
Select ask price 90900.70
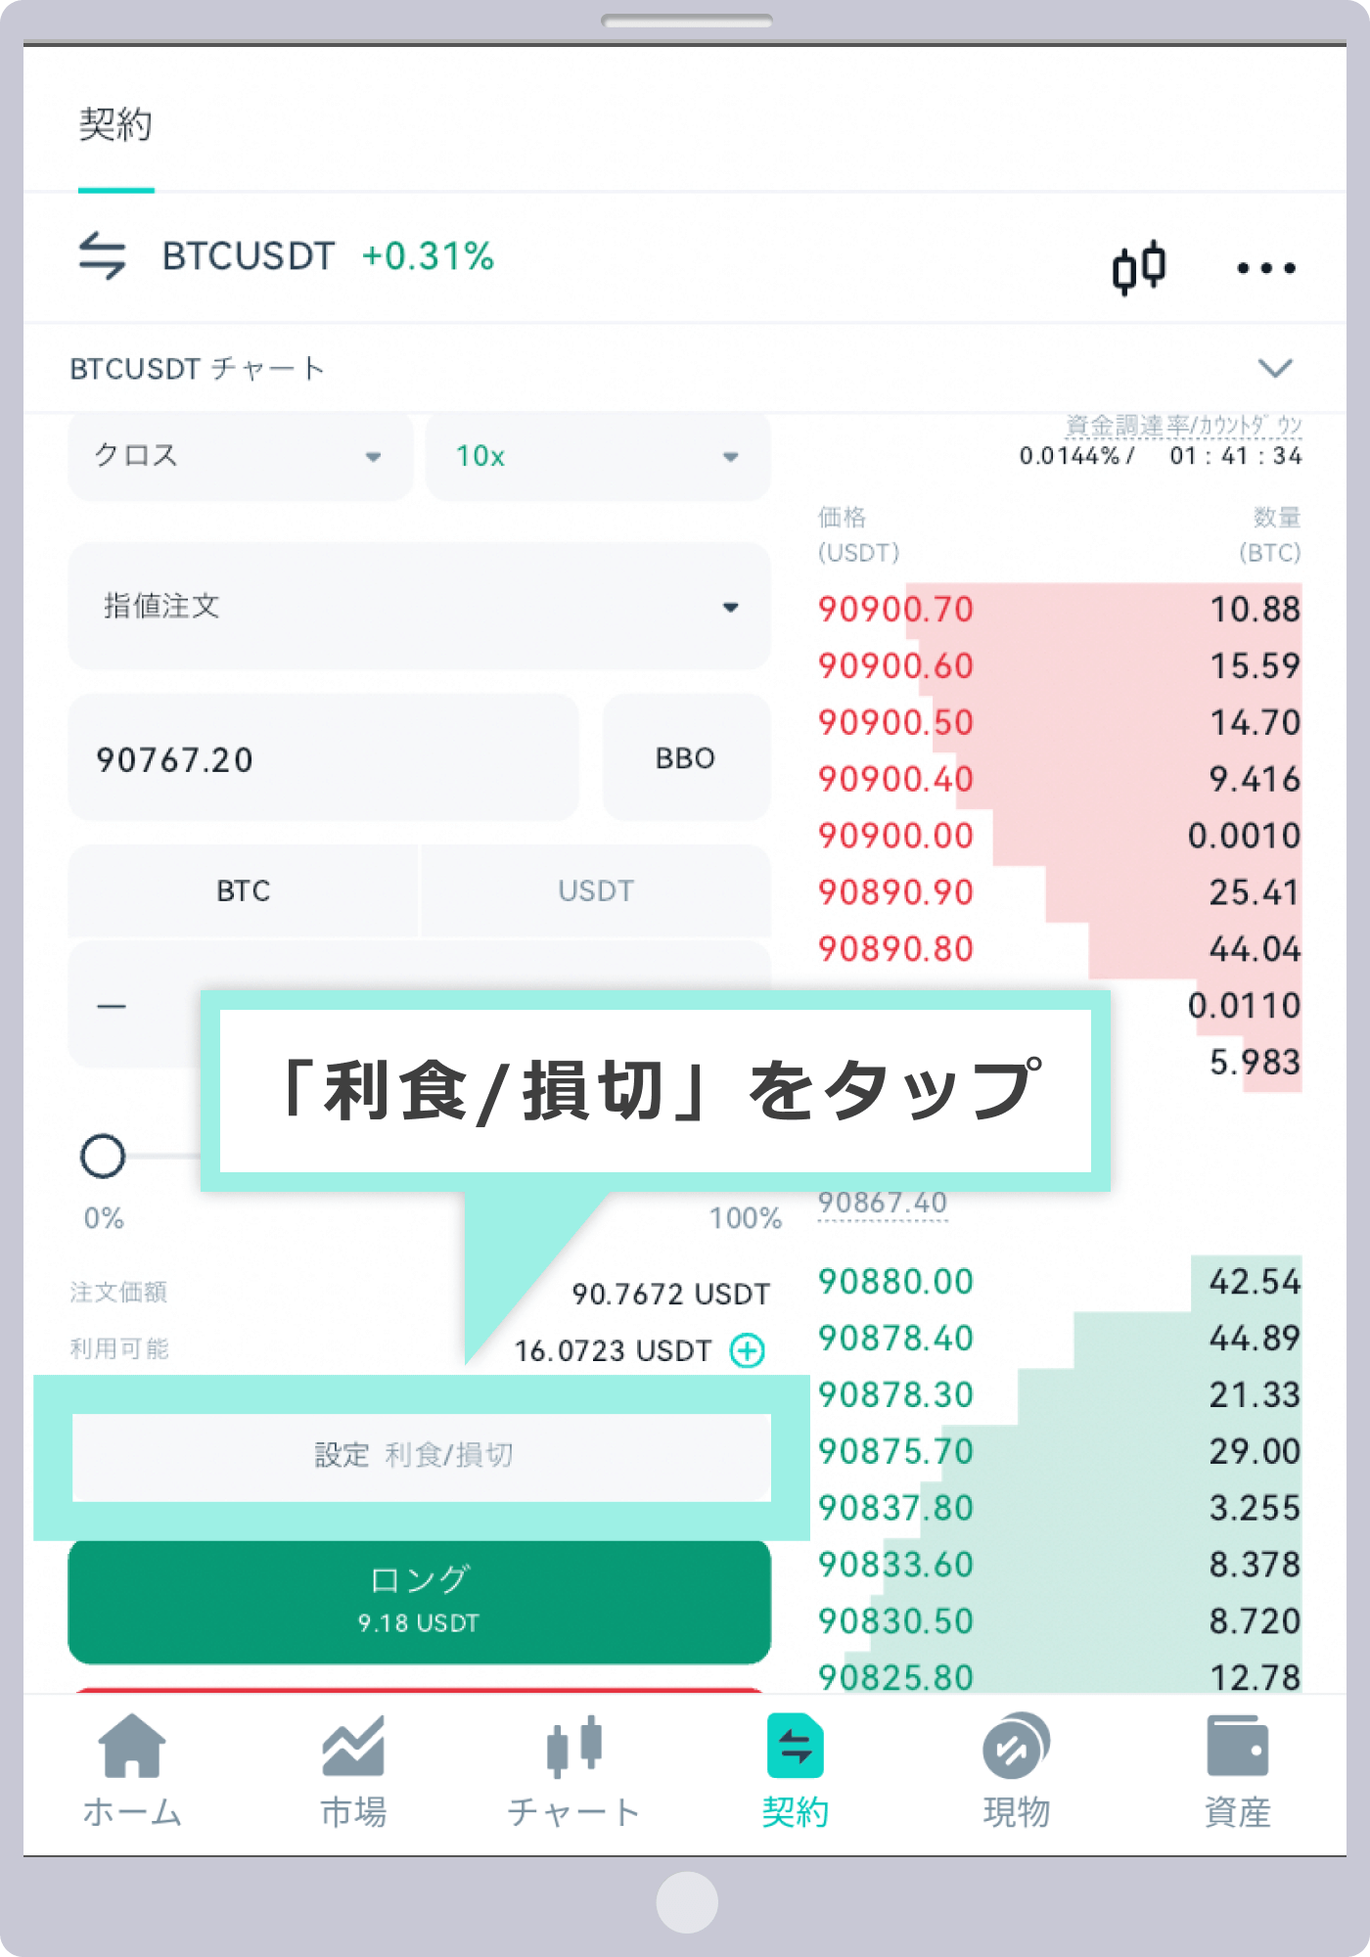[896, 610]
